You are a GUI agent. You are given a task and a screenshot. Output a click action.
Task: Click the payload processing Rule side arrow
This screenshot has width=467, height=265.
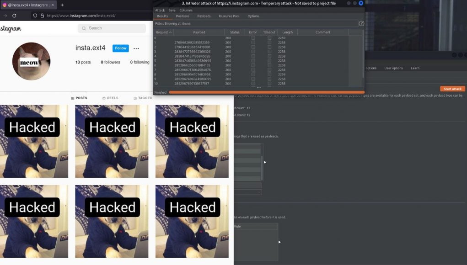(x=279, y=242)
